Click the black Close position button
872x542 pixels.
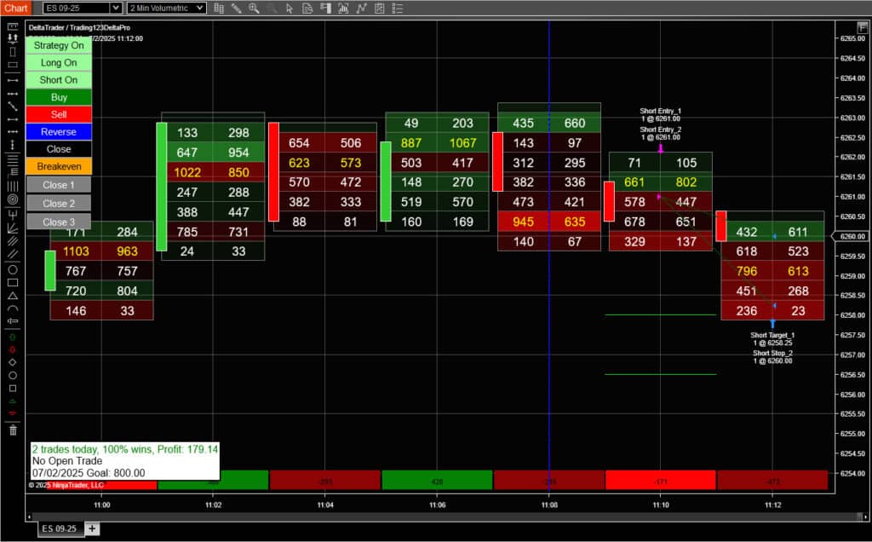[x=59, y=149]
